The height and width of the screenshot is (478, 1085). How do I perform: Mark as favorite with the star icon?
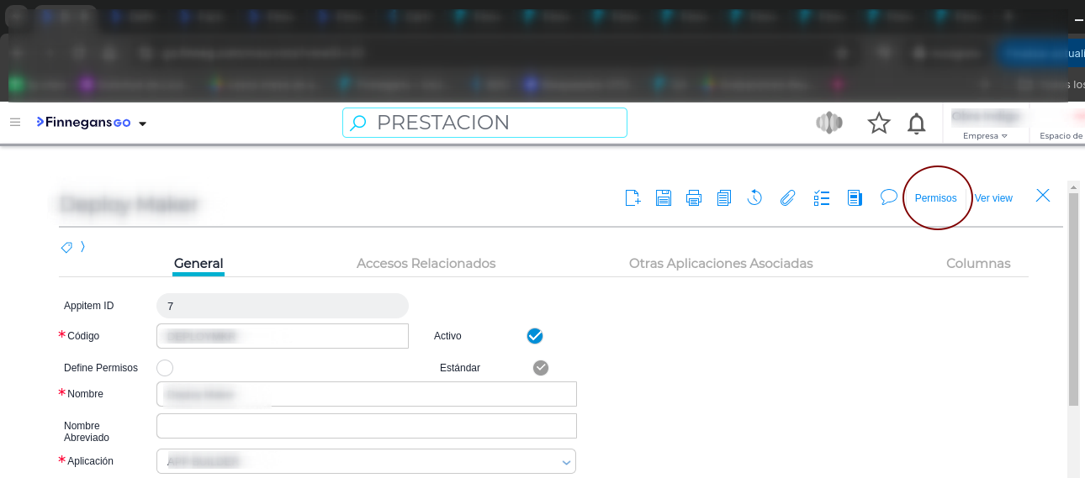click(879, 123)
